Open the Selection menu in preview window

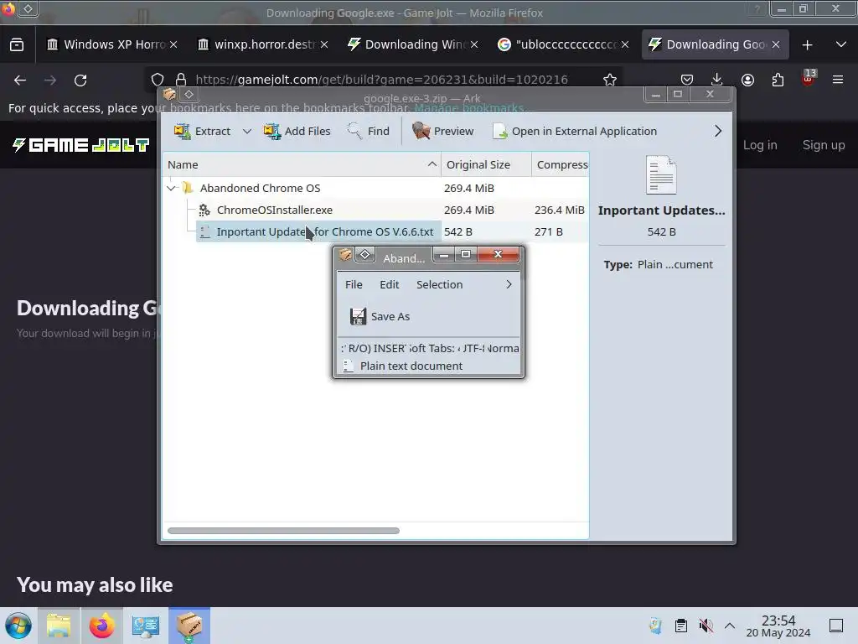coord(439,285)
